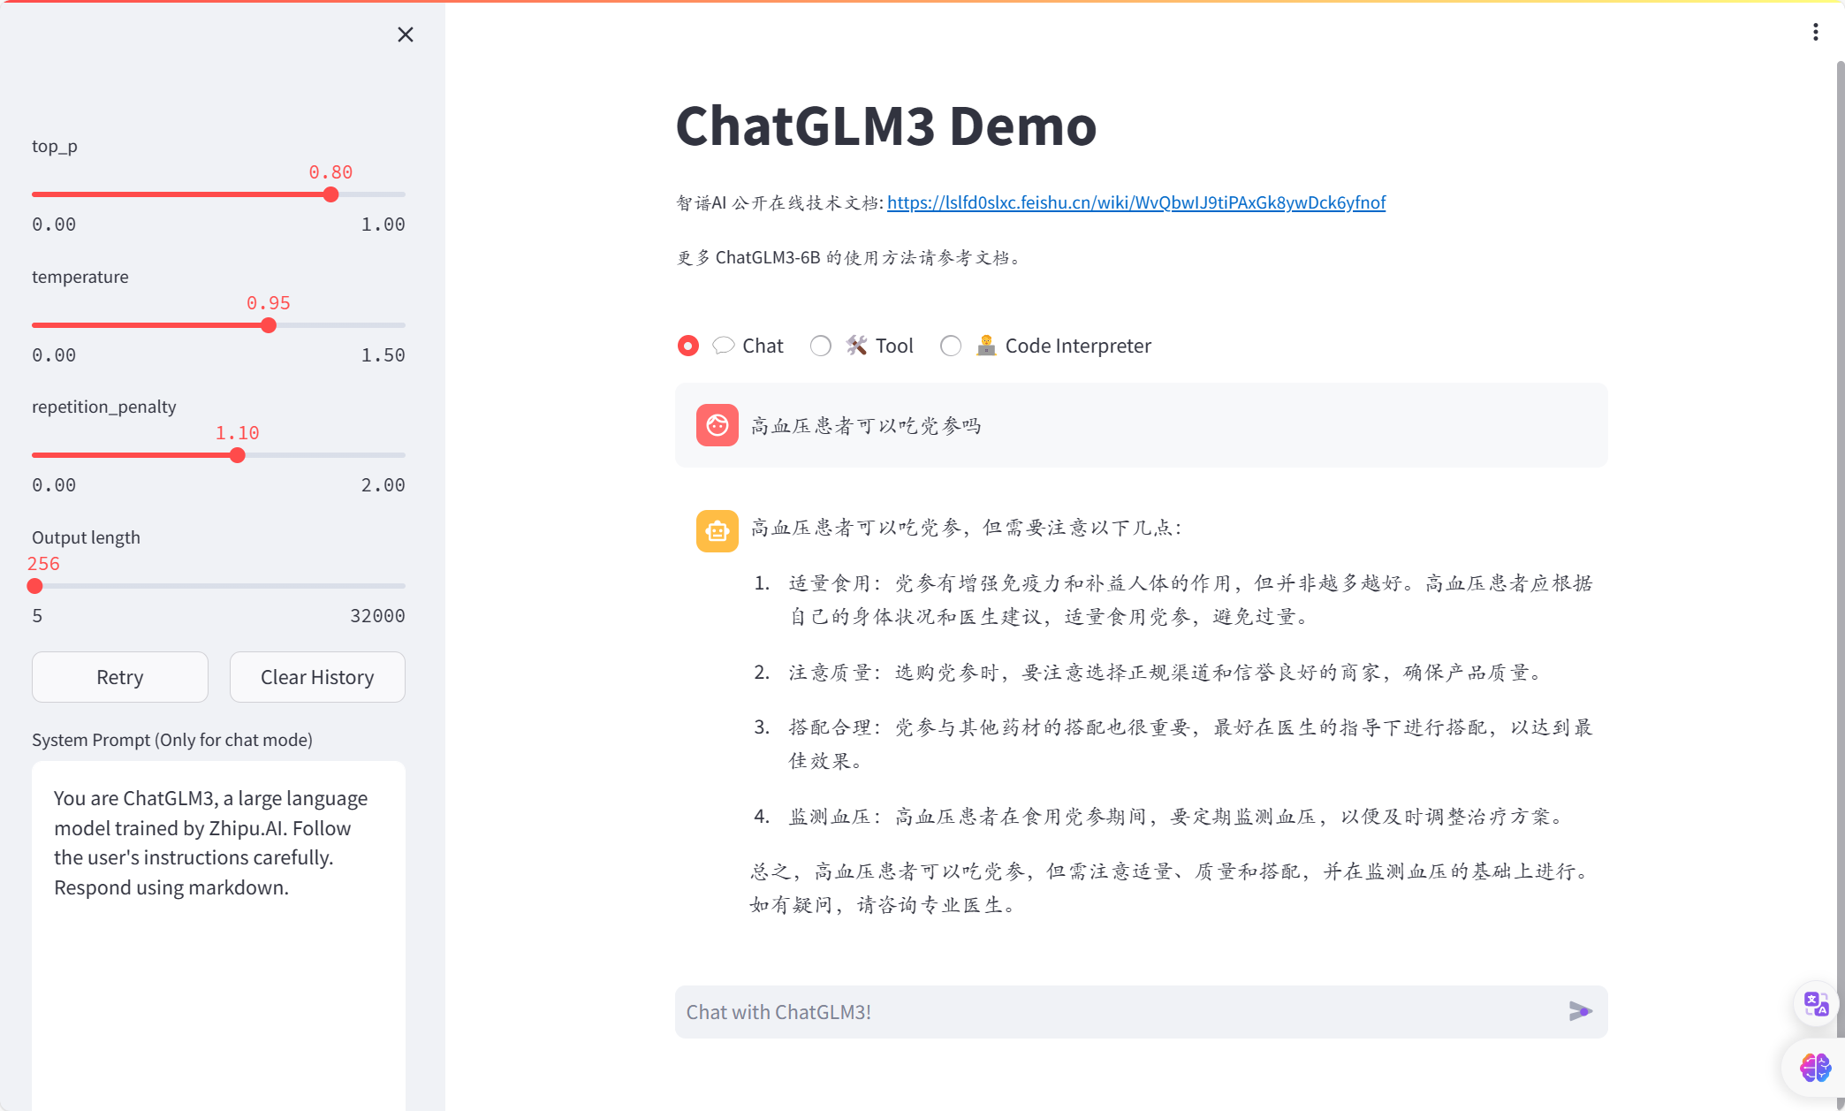Viewport: 1845px width, 1111px height.
Task: Click the temperature slider handle
Action: coord(269,325)
